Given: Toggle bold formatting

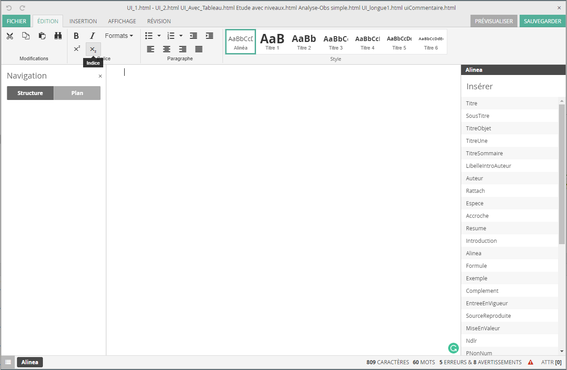Looking at the screenshot, I should (76, 36).
